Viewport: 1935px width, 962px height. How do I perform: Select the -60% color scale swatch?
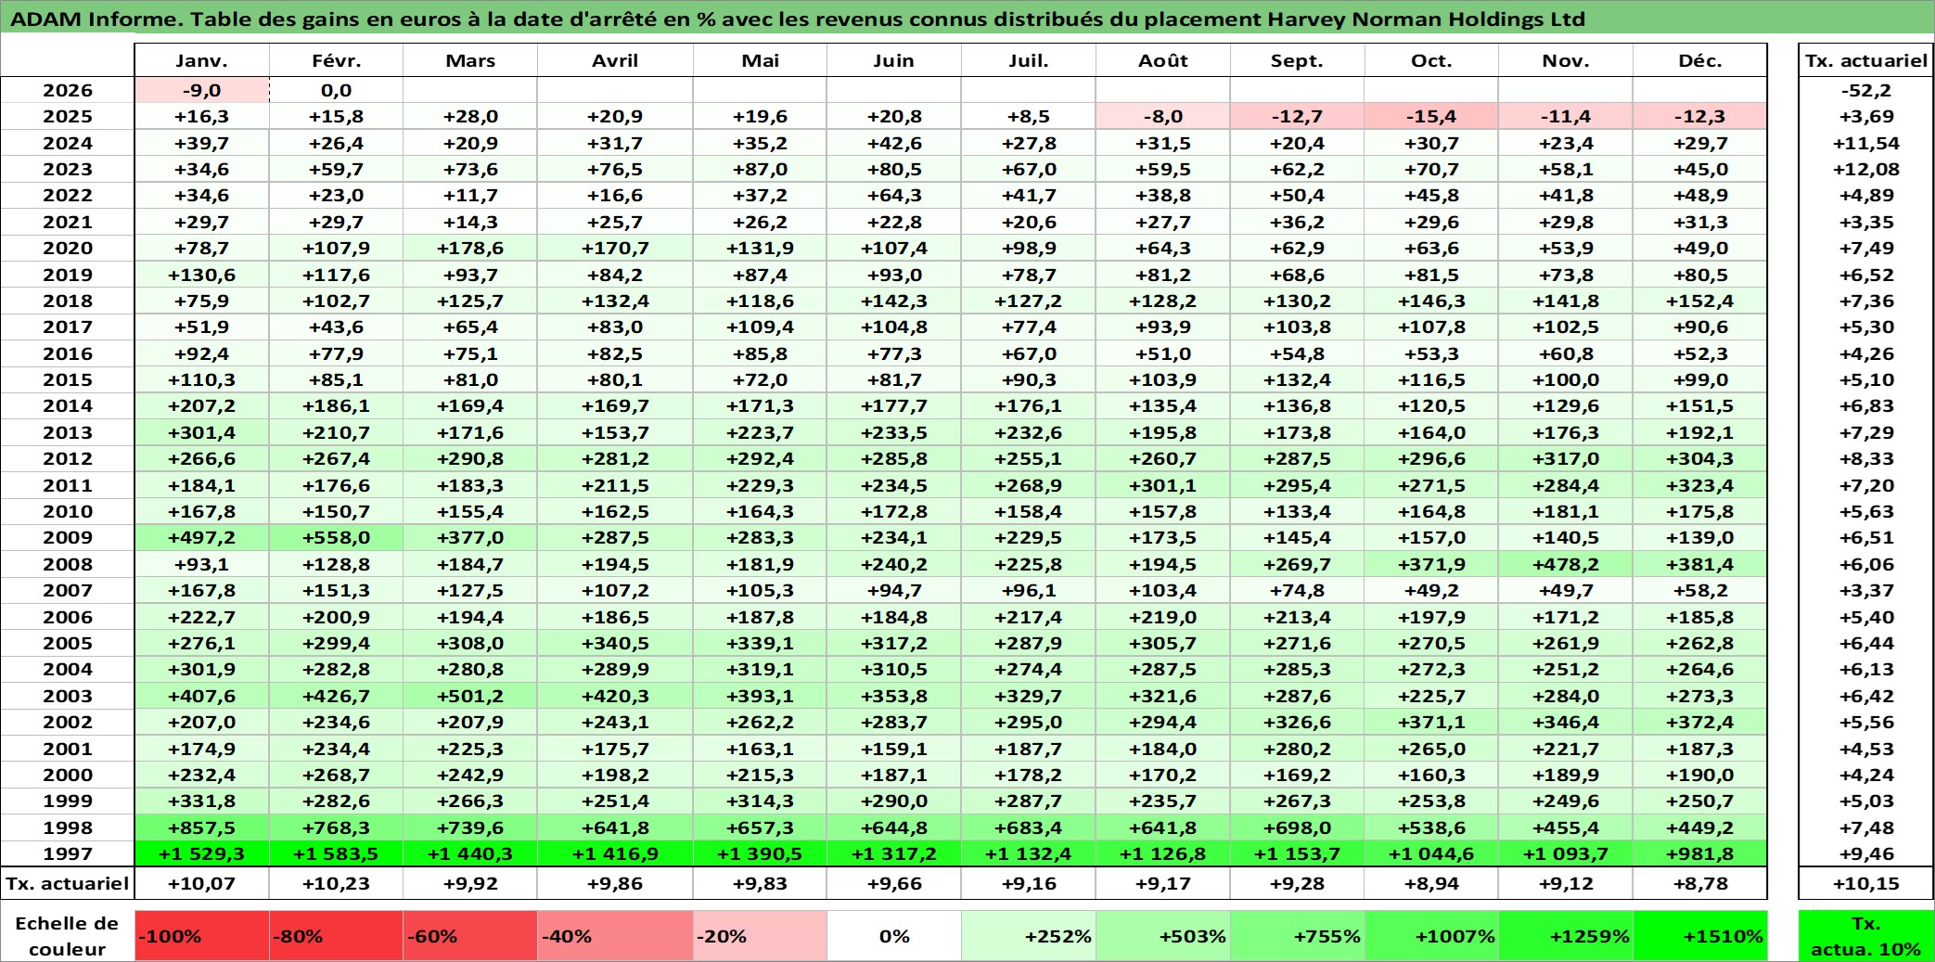469,936
